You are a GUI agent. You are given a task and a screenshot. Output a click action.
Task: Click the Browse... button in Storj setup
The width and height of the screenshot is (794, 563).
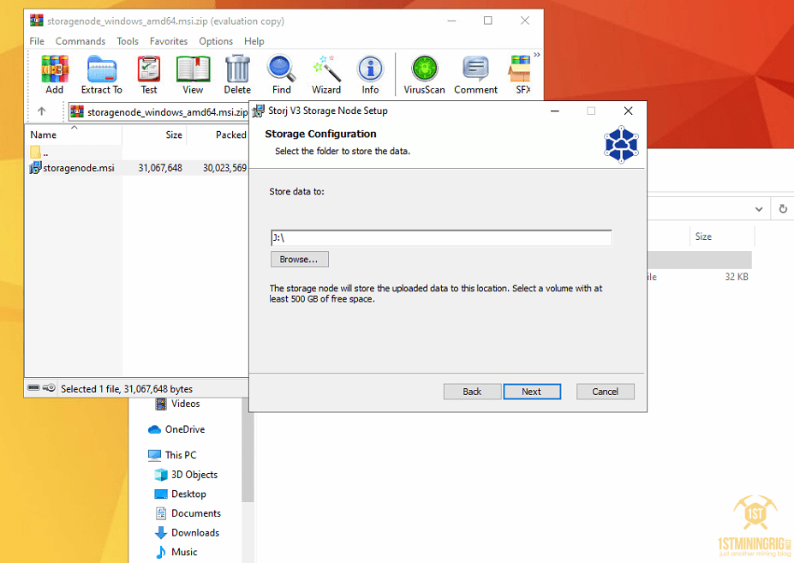299,259
